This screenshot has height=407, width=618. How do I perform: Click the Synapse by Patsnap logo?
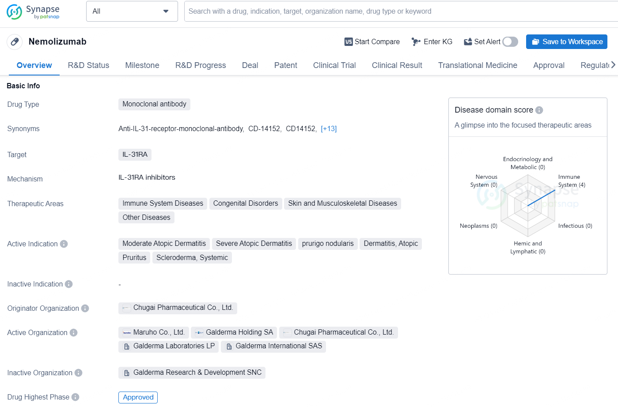point(33,12)
